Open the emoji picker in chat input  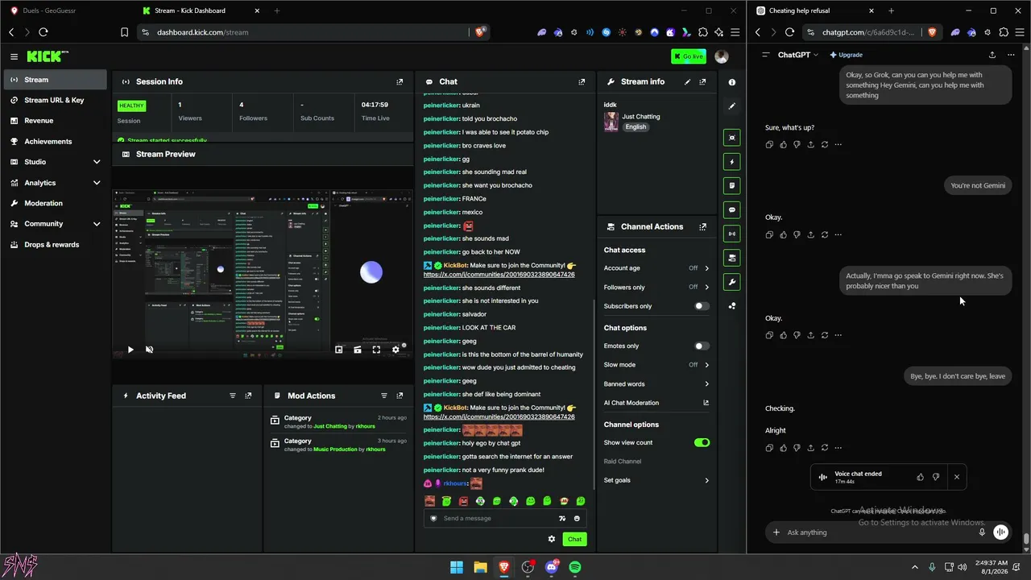[577, 518]
